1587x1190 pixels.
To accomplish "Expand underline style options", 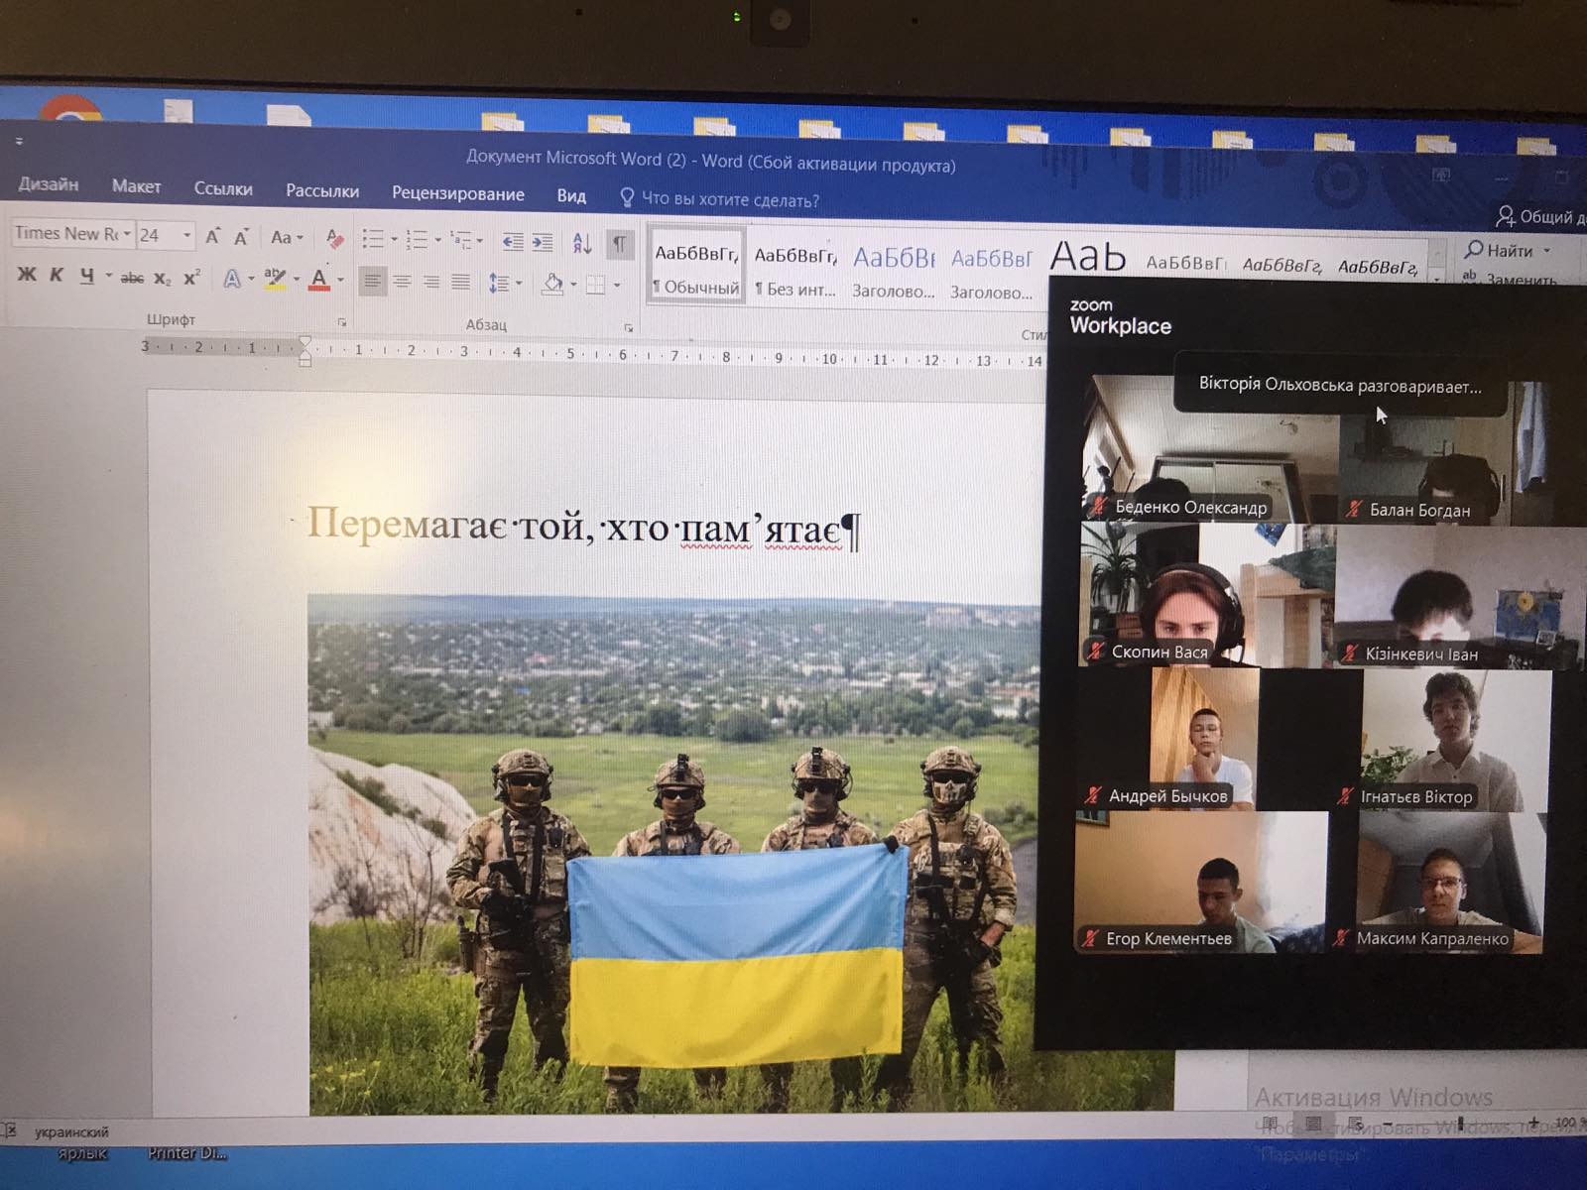I will coord(108,277).
